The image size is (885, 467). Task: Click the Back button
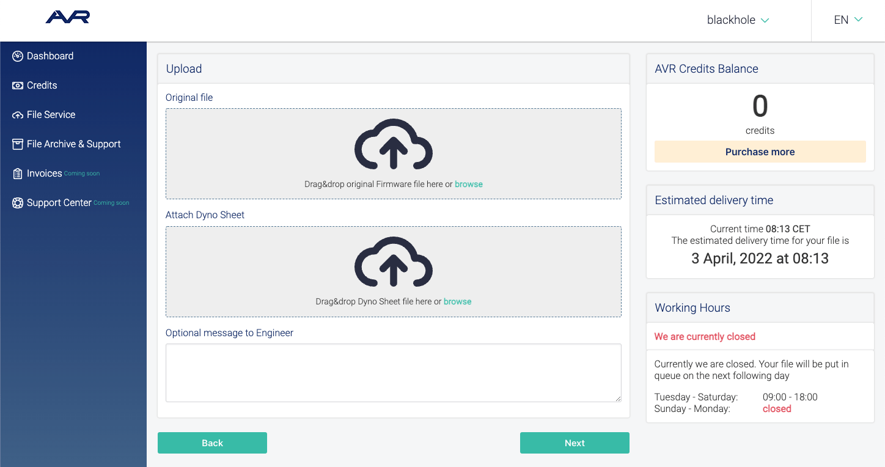[212, 443]
